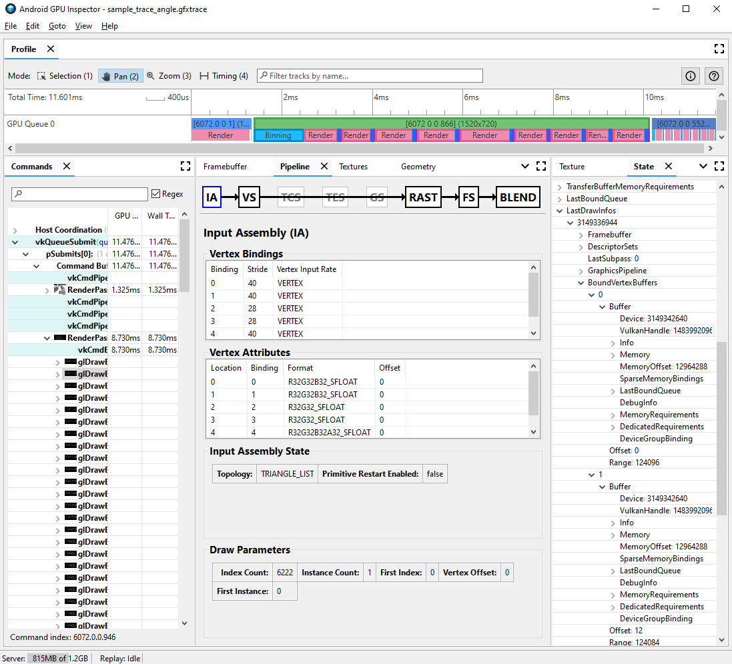732x664 pixels.
Task: Click the RAST stage in the pipeline diagram
Action: click(423, 197)
